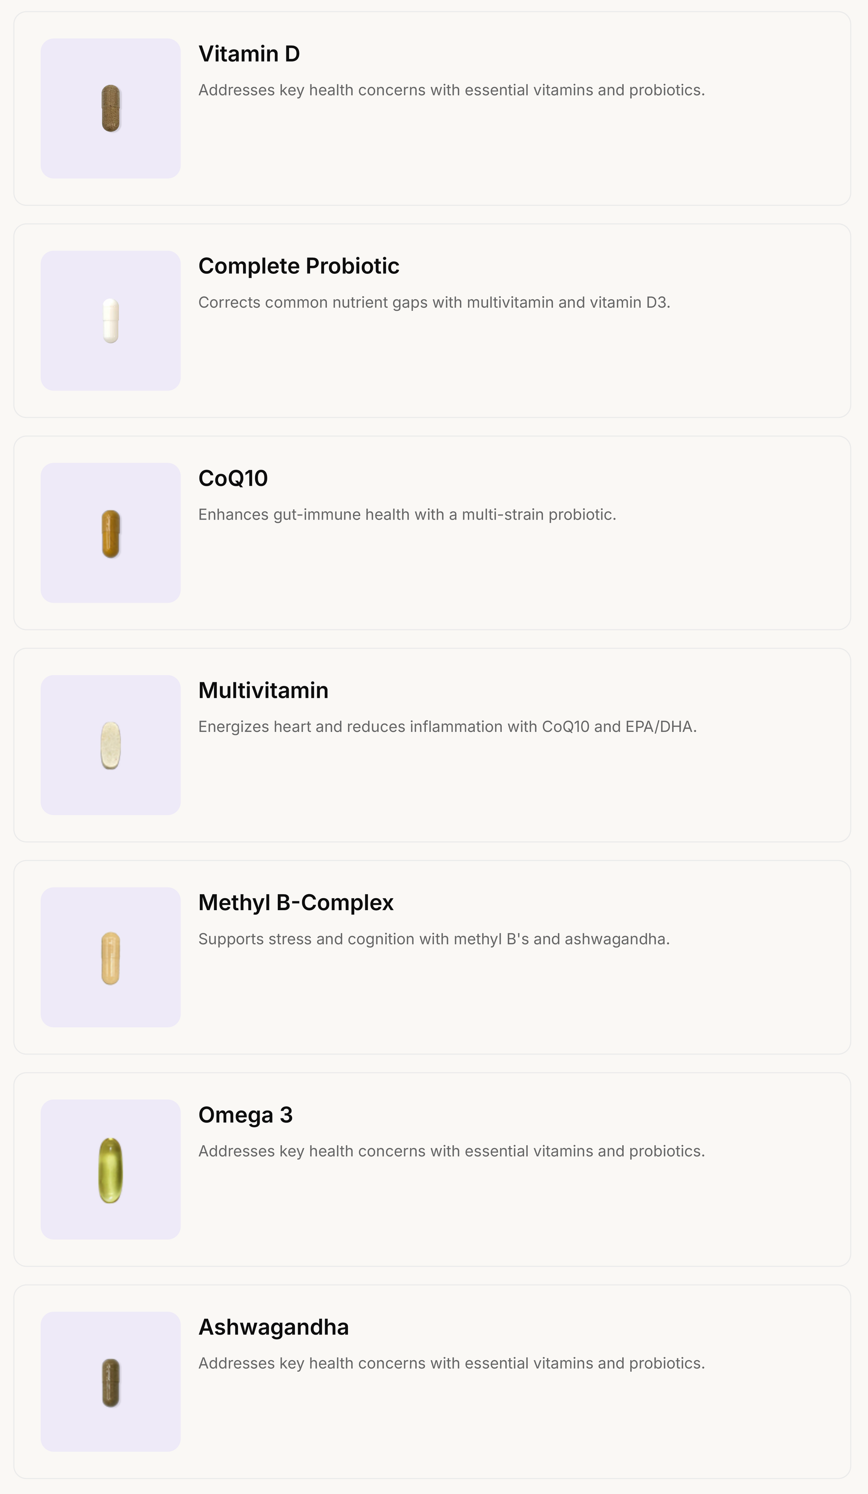Click the multi-strain probiotic description text

pos(407,515)
